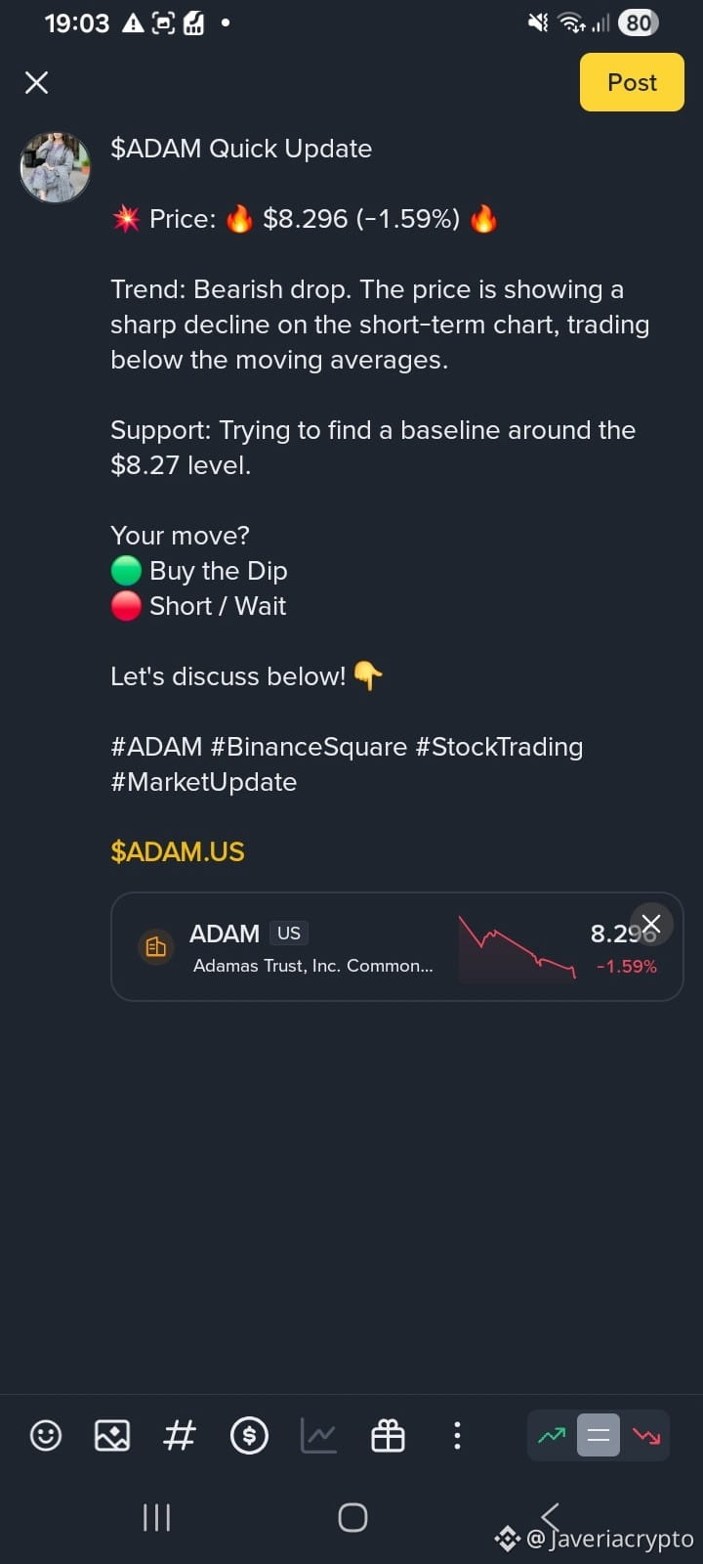This screenshot has height=1564, width=703.
Task: Add an image via picture icon
Action: pyautogui.click(x=112, y=1435)
